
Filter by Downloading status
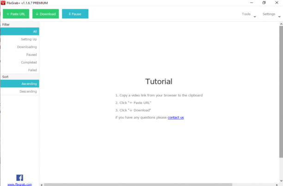pyautogui.click(x=20, y=47)
